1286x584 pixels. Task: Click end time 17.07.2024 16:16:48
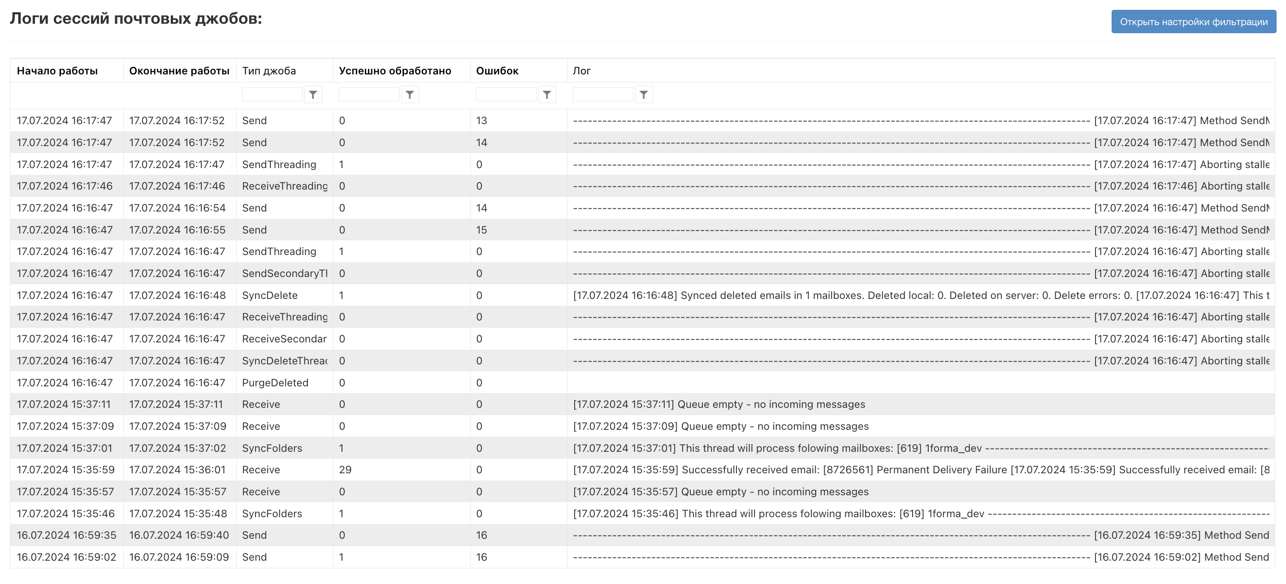point(178,295)
